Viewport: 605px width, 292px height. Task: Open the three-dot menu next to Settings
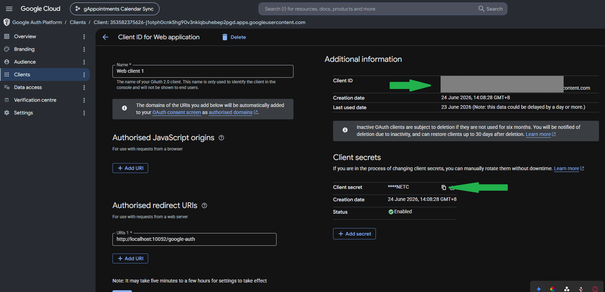pyautogui.click(x=84, y=113)
